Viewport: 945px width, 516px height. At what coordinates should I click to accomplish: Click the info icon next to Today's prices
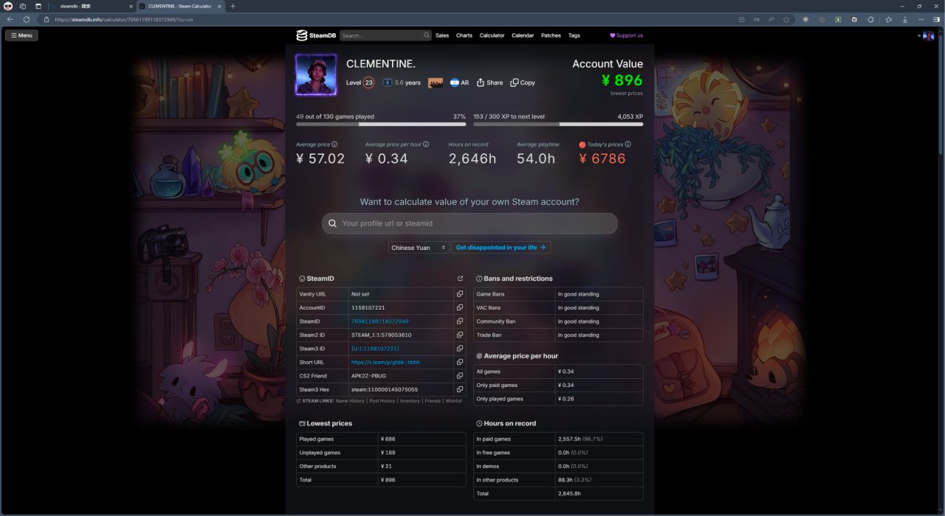pyautogui.click(x=628, y=144)
